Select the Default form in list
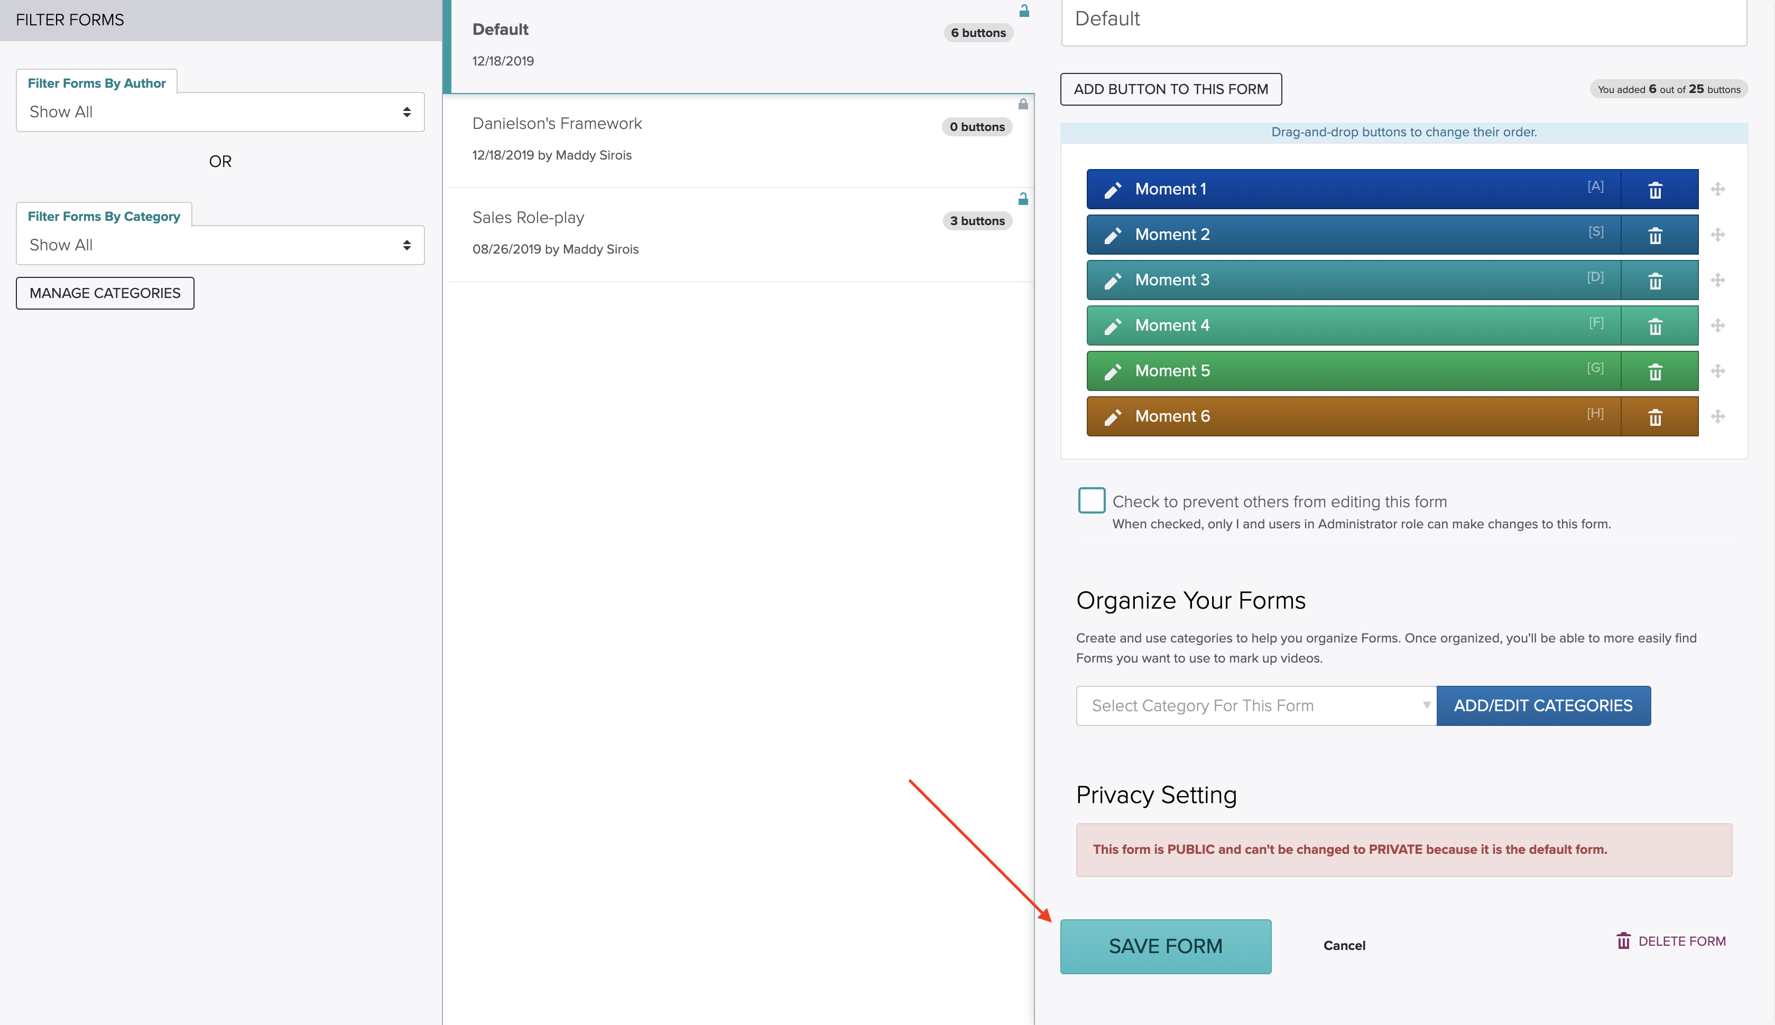Viewport: 1775px width, 1025px height. tap(738, 46)
